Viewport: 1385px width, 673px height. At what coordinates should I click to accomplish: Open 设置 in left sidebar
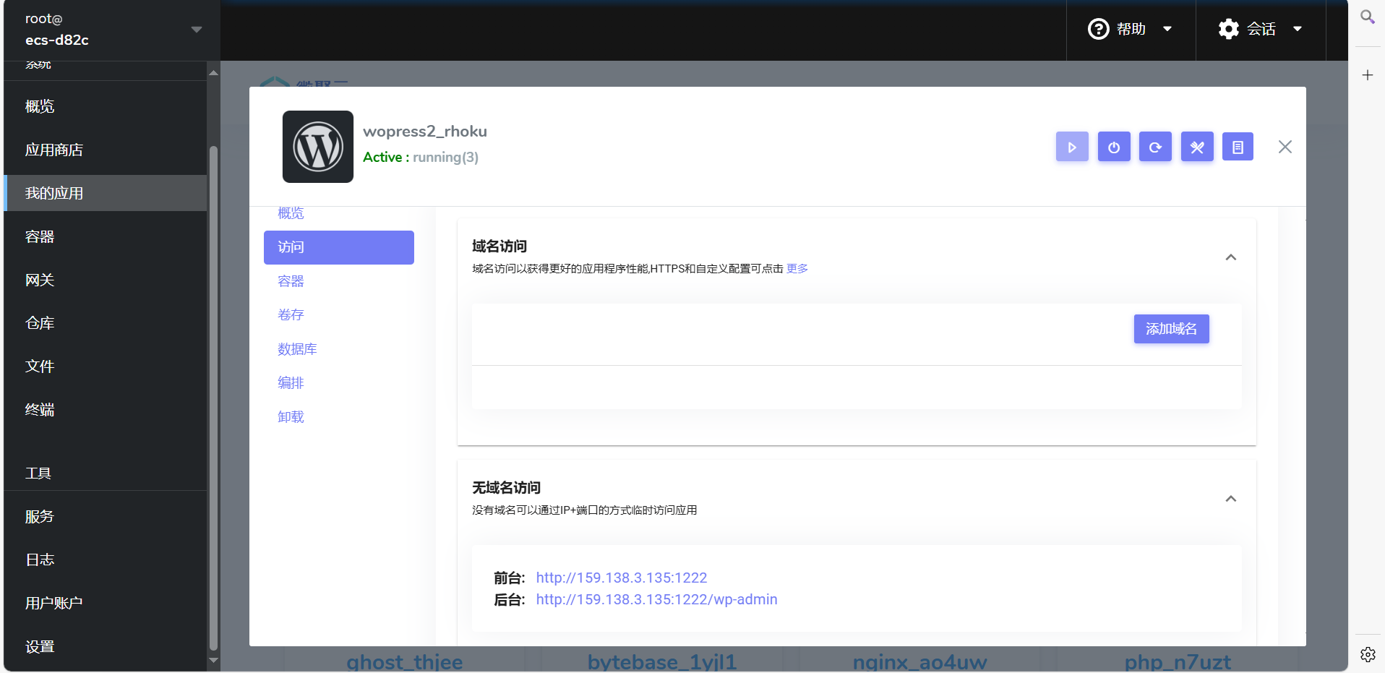point(106,646)
